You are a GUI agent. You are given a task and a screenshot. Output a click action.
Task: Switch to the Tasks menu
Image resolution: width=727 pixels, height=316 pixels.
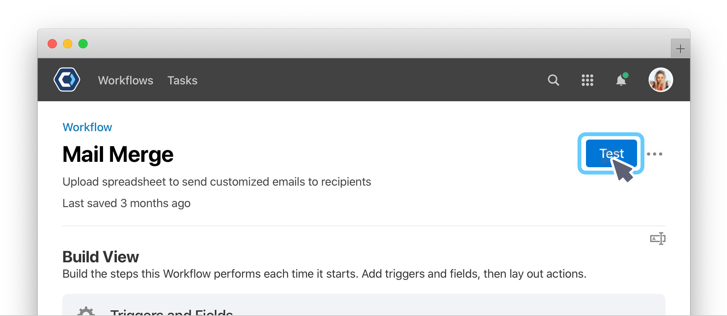click(182, 81)
